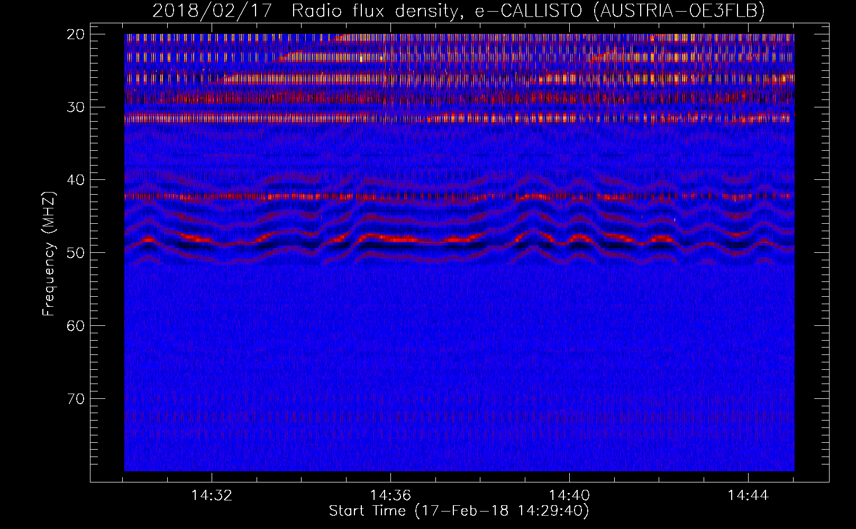856x529 pixels.
Task: Click the 60 frequency tick label
Action: [x=76, y=326]
